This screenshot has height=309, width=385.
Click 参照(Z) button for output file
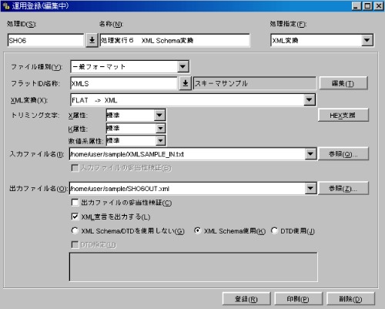343,188
